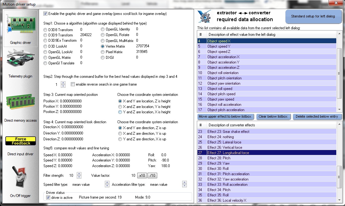Decrease the Filter strength value
Image resolution: width=345 pixels, height=206 pixels.
[x=79, y=177]
